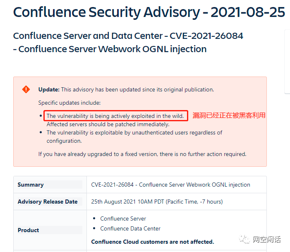290x252 pixels.
Task: Click the 25th August 2021 date value
Action: tap(157, 202)
